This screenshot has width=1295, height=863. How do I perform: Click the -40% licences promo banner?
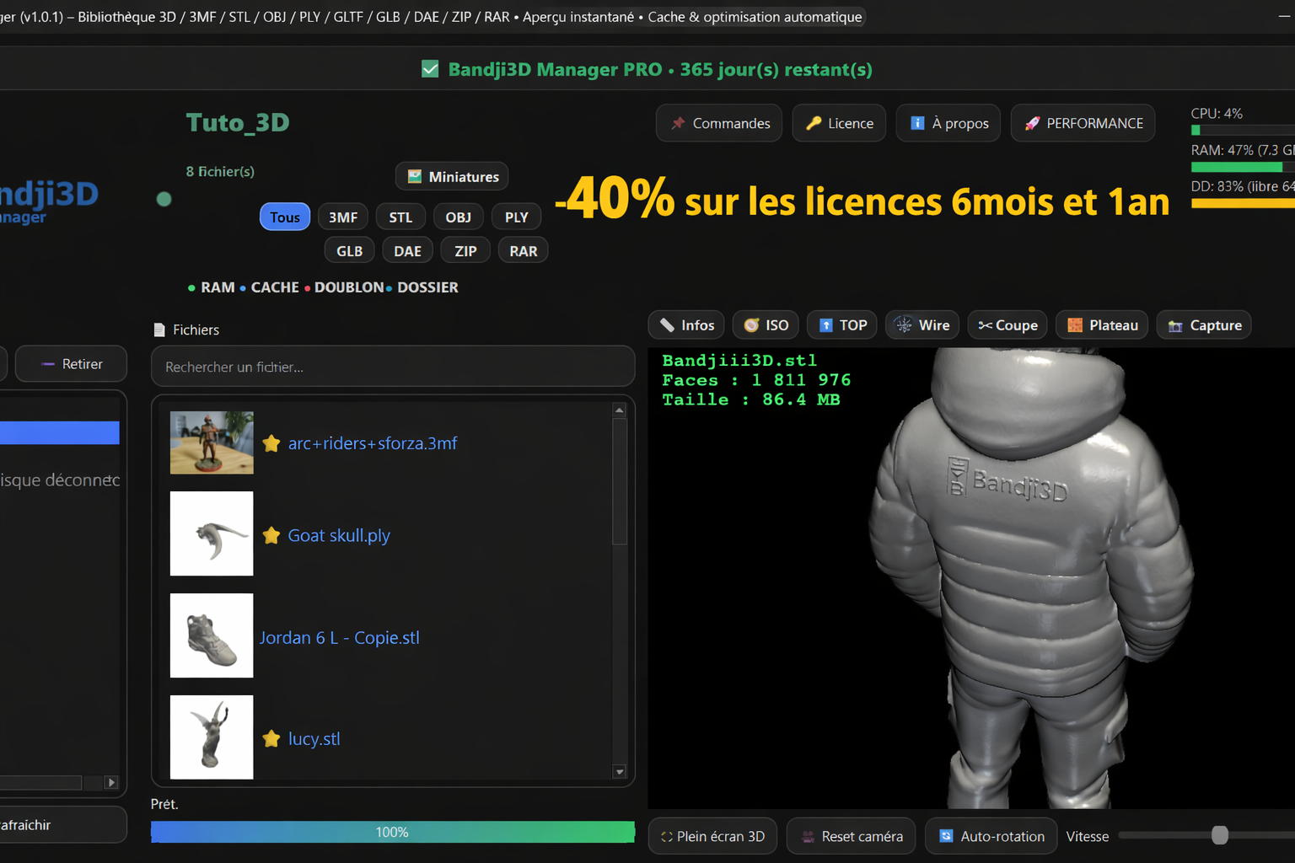coord(862,201)
